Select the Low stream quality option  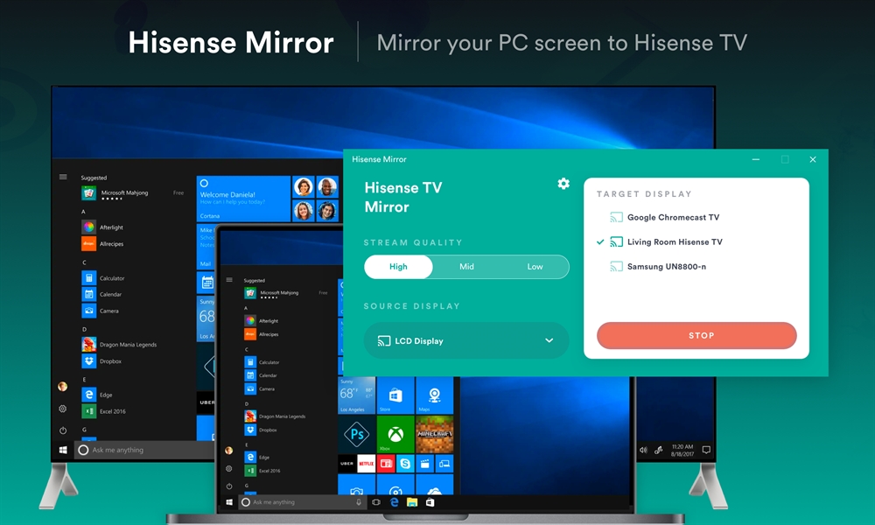pyautogui.click(x=535, y=267)
